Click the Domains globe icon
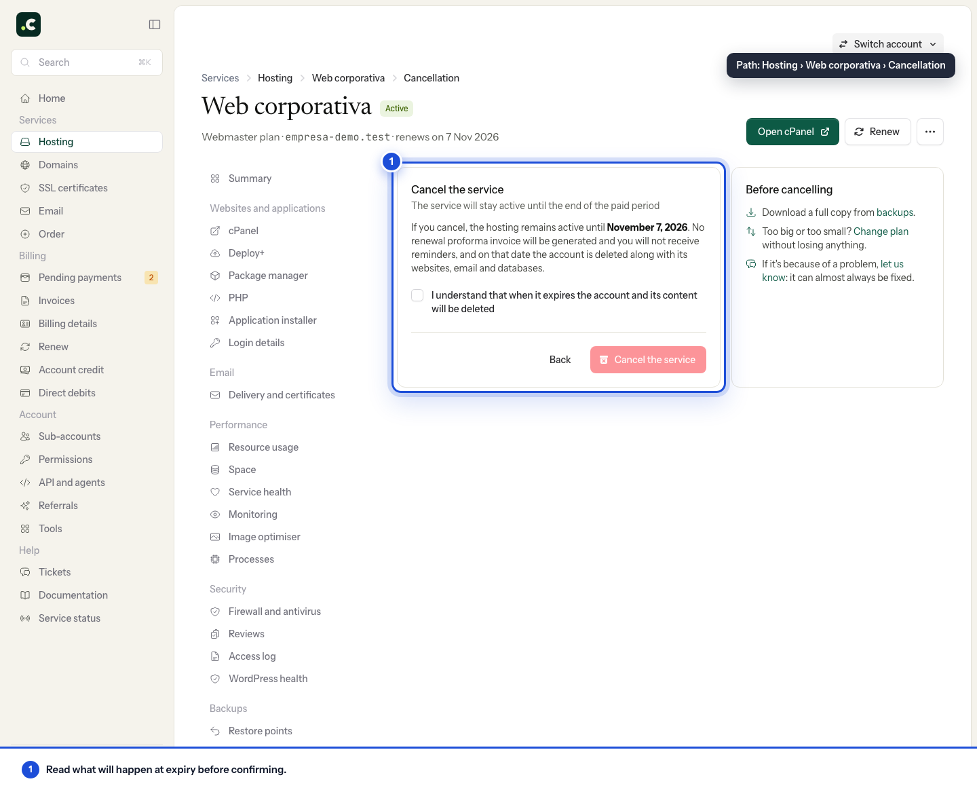 pyautogui.click(x=25, y=165)
